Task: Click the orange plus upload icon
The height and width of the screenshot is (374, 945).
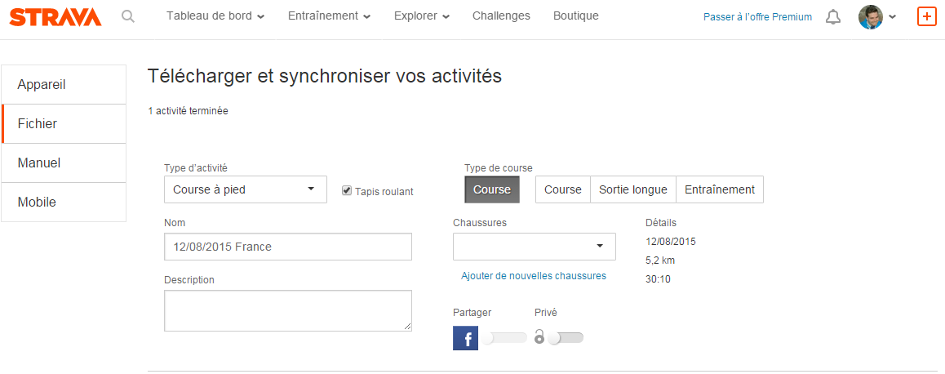Action: pyautogui.click(x=926, y=16)
